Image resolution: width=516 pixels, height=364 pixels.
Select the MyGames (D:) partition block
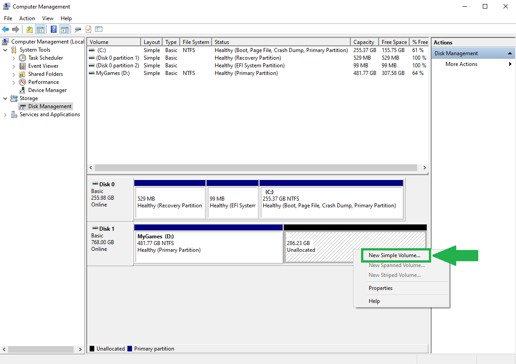tap(208, 246)
